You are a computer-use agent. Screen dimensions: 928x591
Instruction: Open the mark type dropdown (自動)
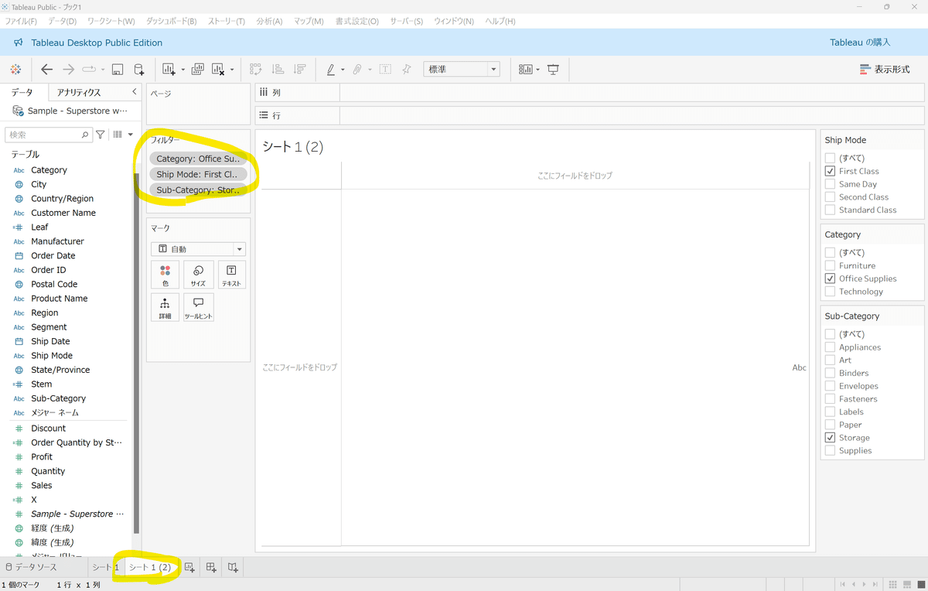(x=199, y=249)
